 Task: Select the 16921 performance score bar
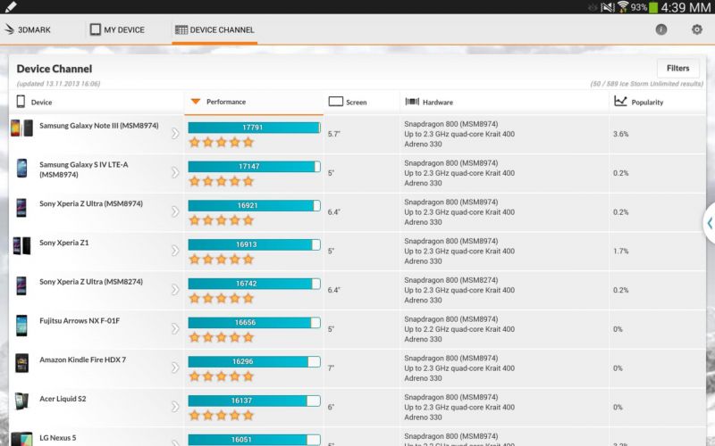coord(254,206)
